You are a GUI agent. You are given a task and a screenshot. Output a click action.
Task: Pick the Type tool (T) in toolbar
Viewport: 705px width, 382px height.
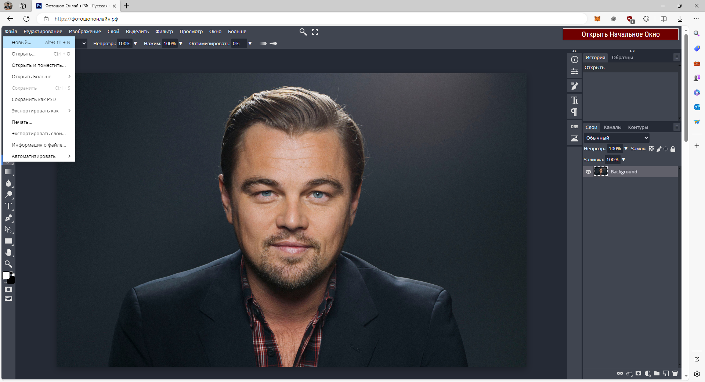point(8,206)
